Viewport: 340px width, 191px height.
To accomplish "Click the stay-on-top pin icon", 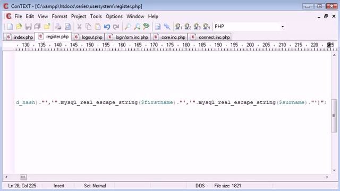I will point(167,27).
